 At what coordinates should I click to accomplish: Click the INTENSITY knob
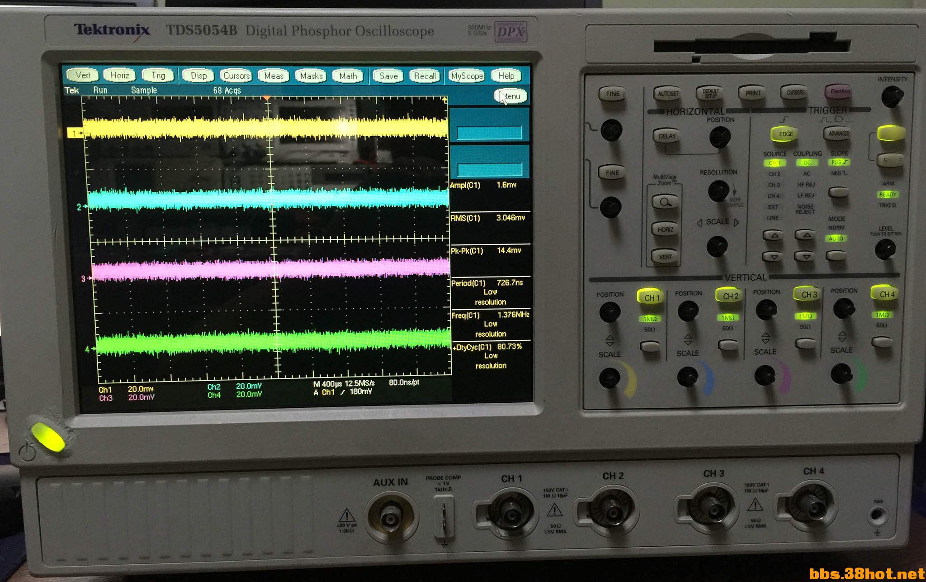[892, 96]
